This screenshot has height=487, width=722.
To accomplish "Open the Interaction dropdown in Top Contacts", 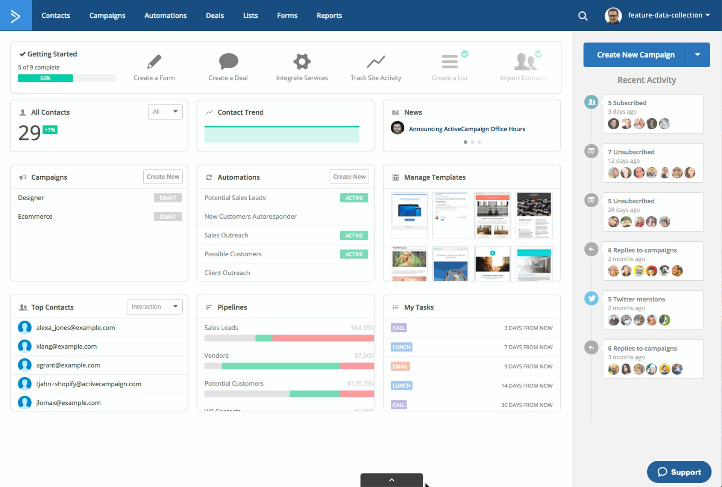I will [154, 306].
